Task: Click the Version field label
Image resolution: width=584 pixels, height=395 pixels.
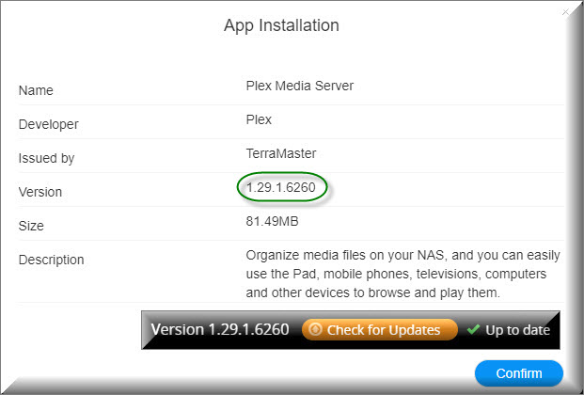Action: click(40, 192)
